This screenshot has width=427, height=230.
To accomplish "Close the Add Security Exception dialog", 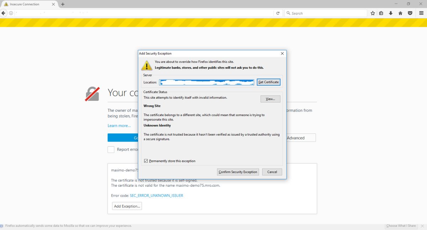I will click(282, 54).
